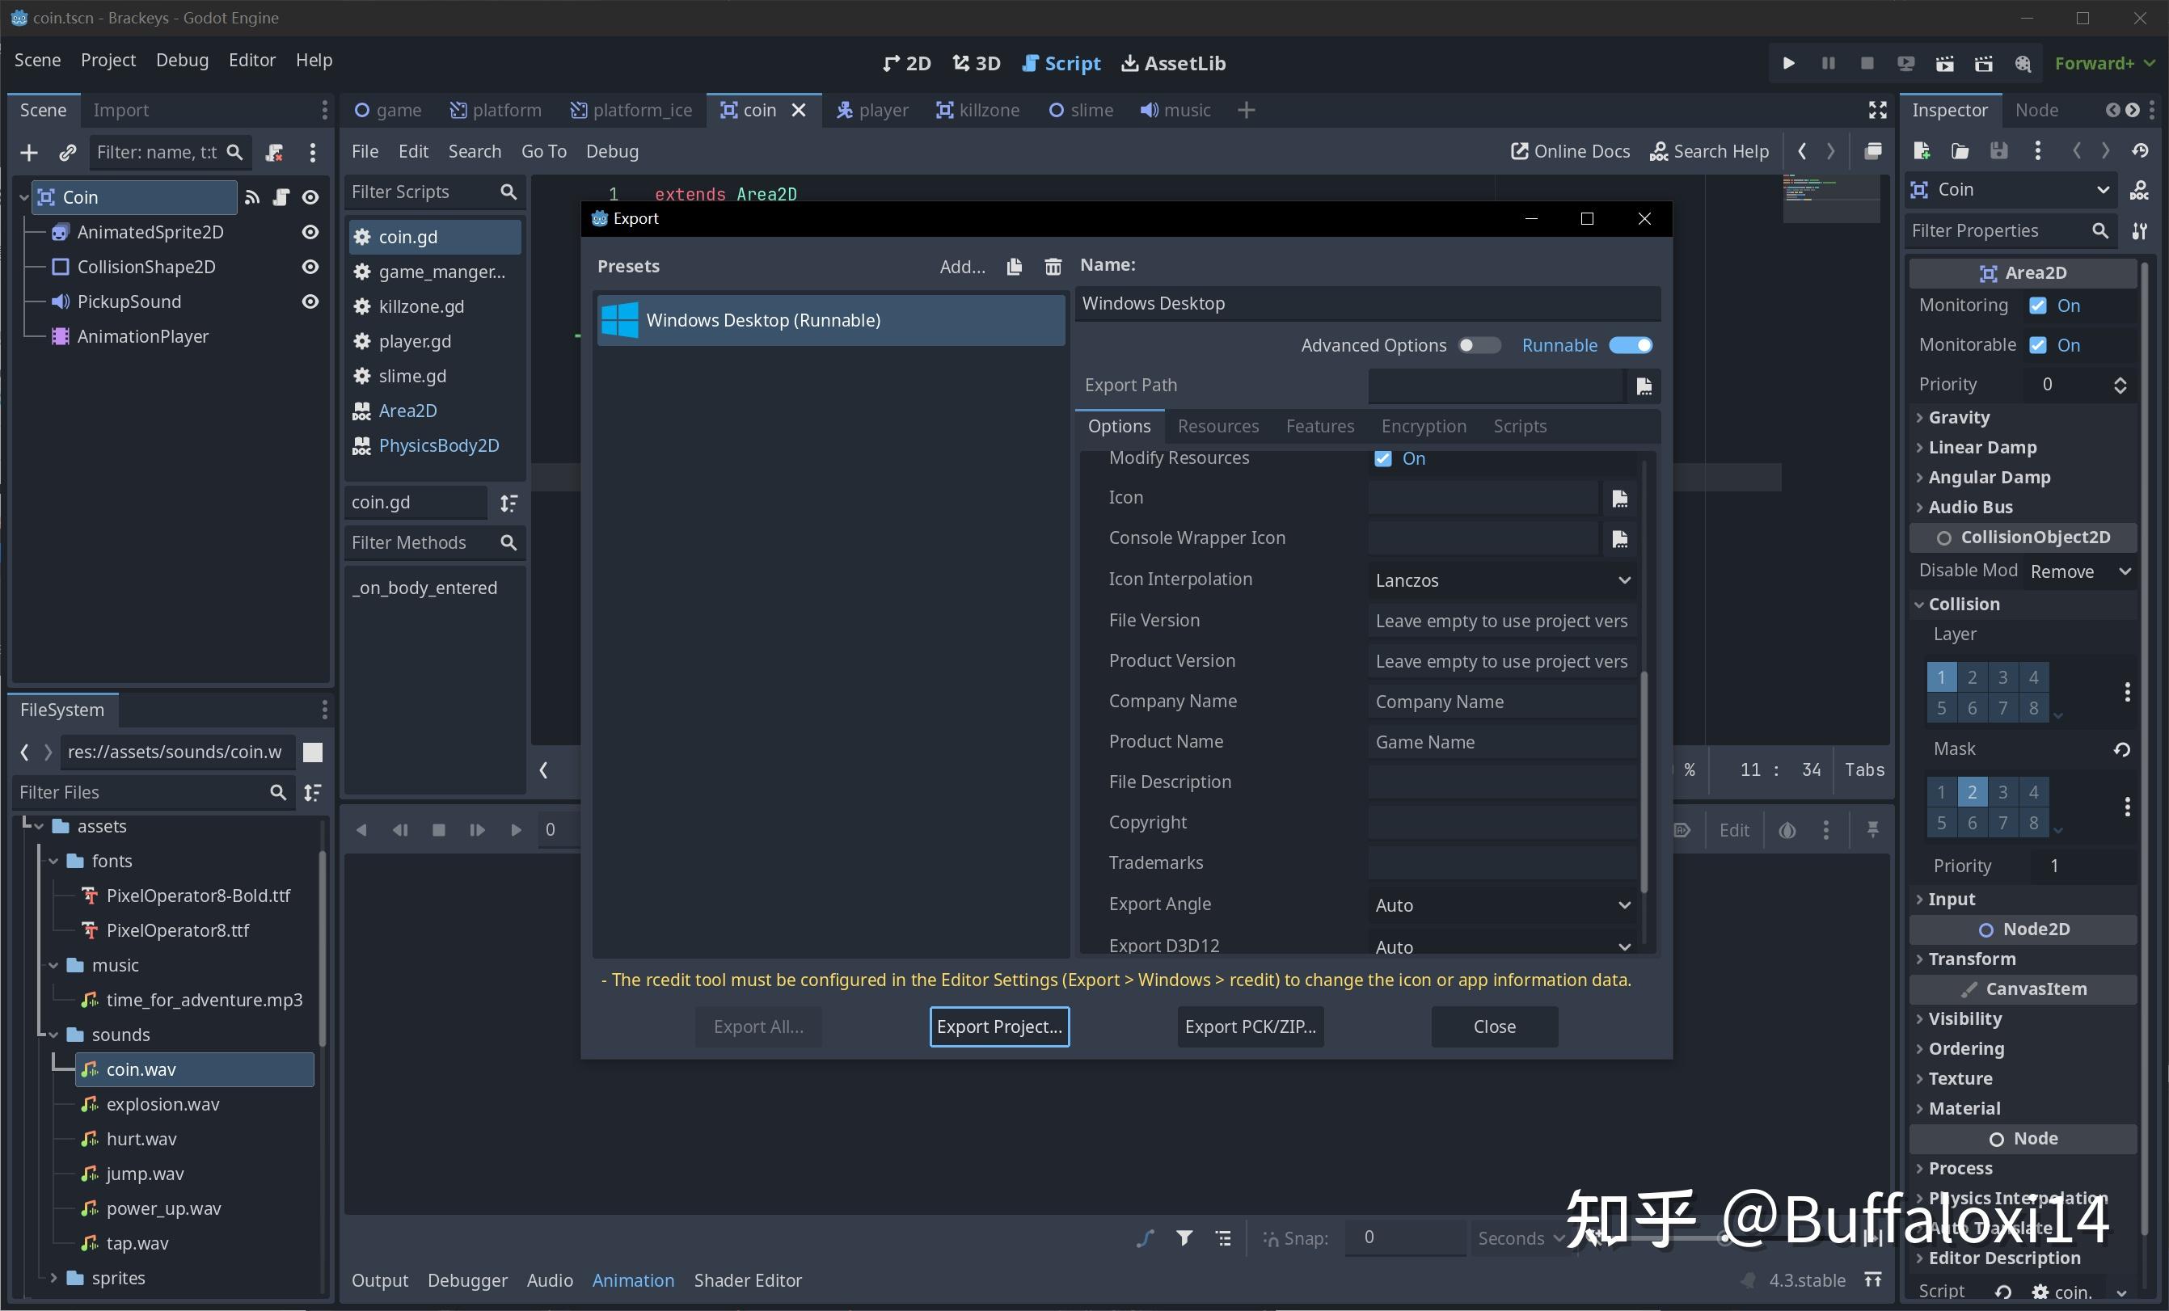Screen dimensions: 2169x1311
Task: Delete the Windows Desktop preset
Action: point(1052,266)
